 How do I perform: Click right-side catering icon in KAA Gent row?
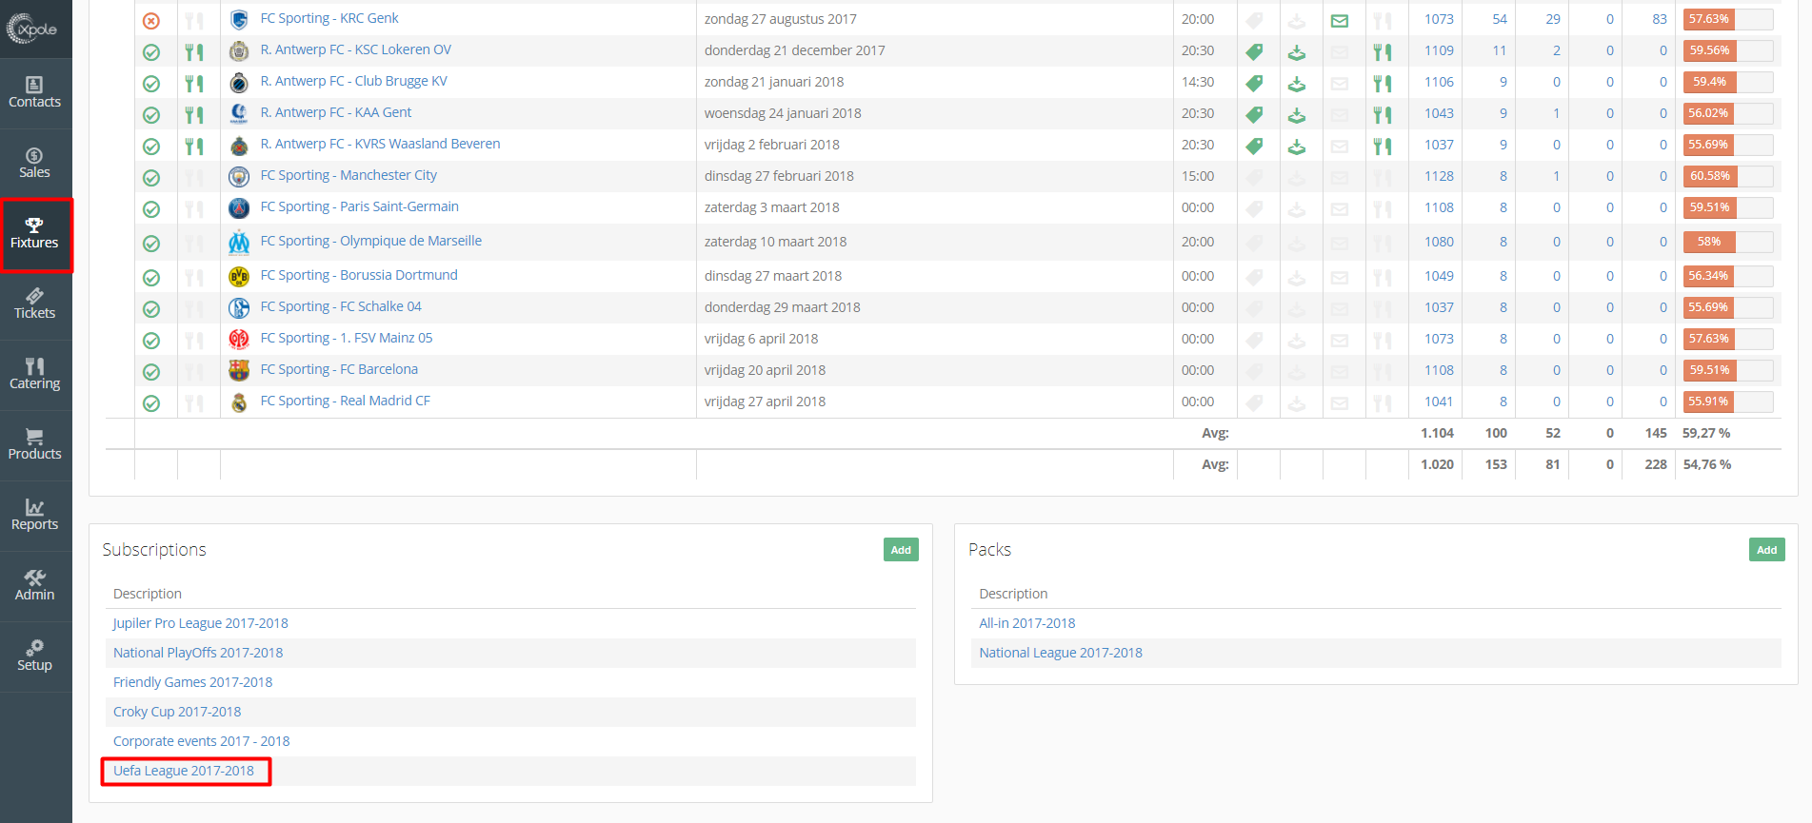pos(1383,115)
